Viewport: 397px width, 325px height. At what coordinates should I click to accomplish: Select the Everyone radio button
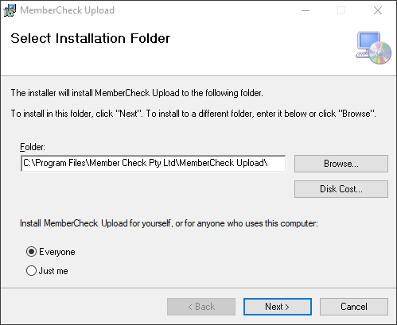pyautogui.click(x=31, y=252)
